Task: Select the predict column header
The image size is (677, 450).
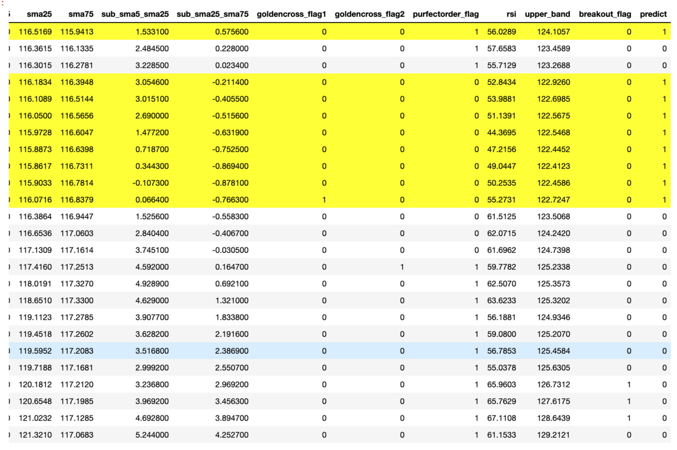Action: click(x=653, y=14)
